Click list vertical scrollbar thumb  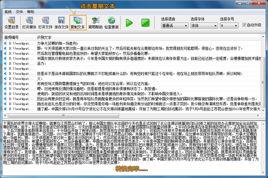[263, 82]
